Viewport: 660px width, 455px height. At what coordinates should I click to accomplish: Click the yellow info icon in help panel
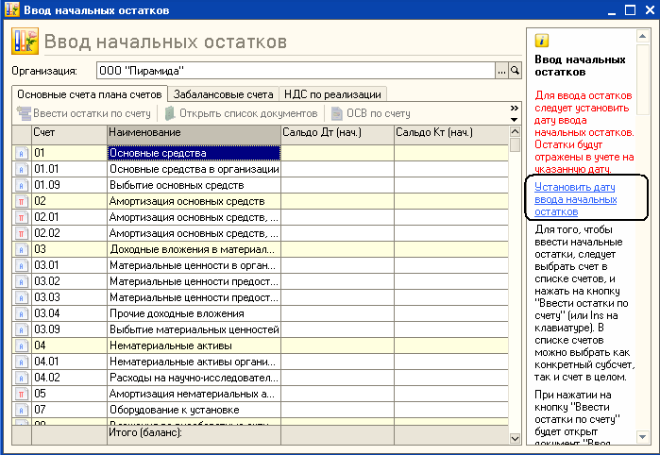tap(542, 41)
